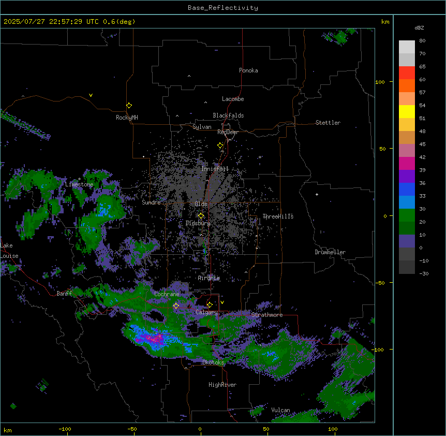Click the 100 tick label on the right axis

pyautogui.click(x=380, y=82)
